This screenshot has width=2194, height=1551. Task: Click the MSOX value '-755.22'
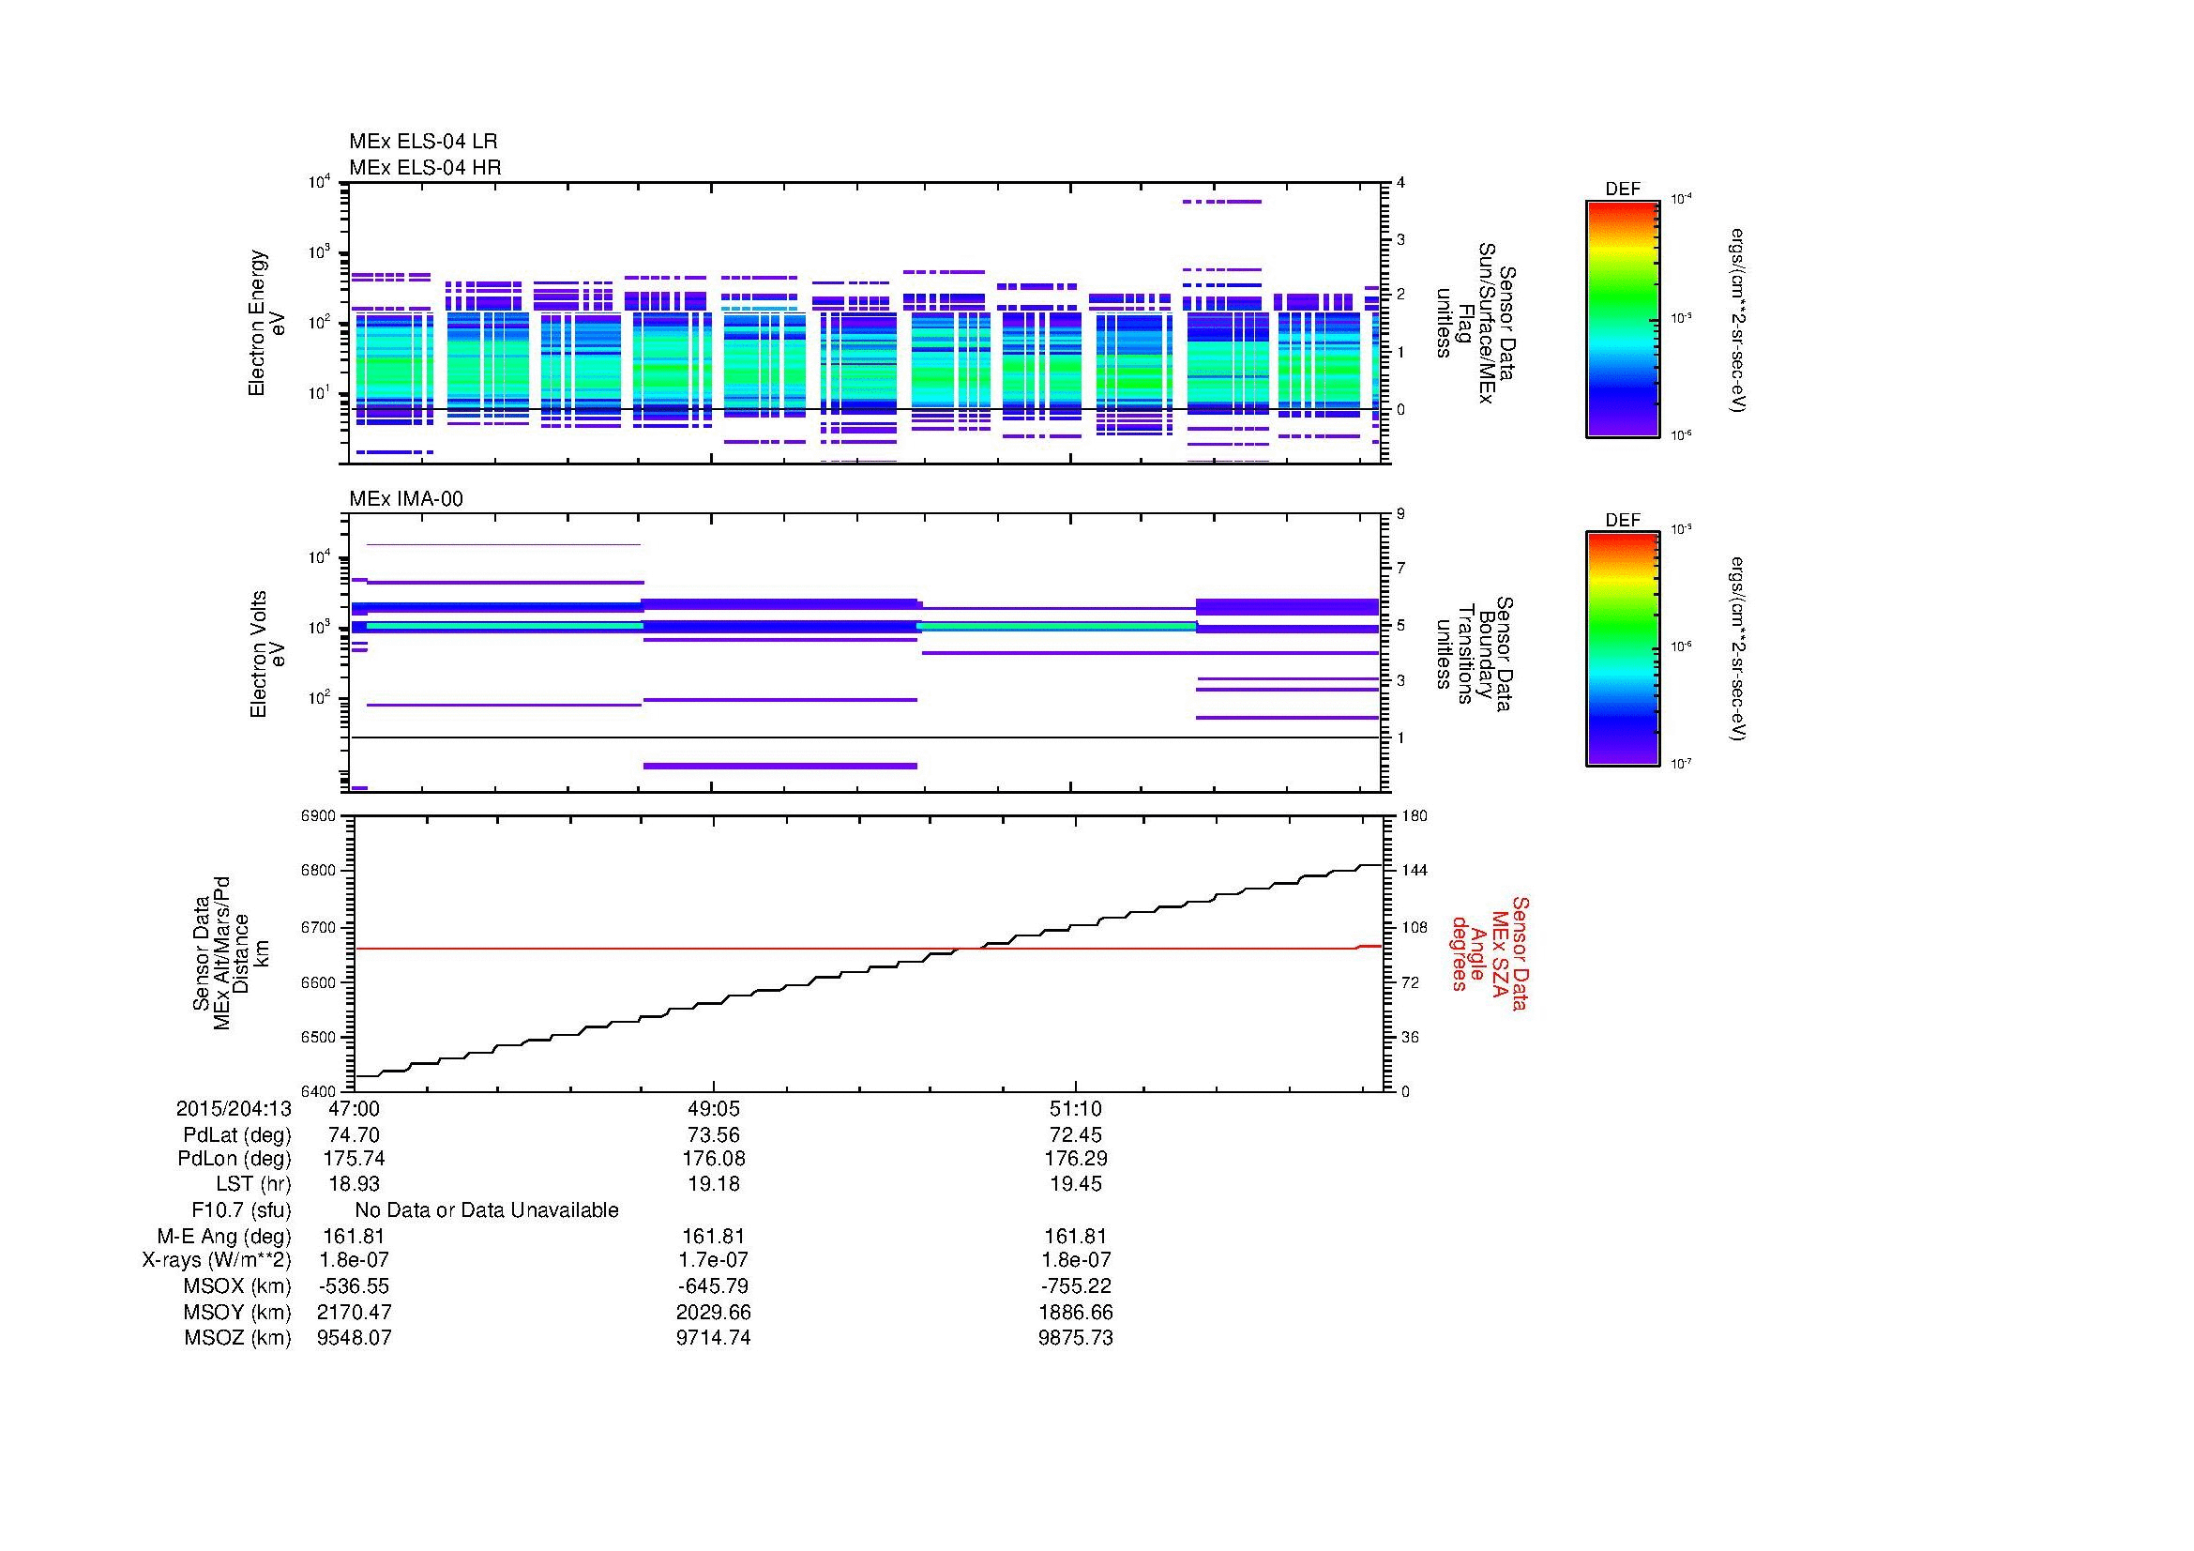coord(1075,1286)
